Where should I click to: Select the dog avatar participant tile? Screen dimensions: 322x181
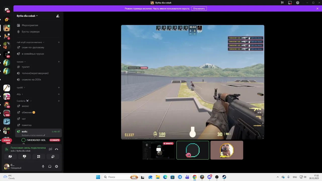tap(227, 150)
